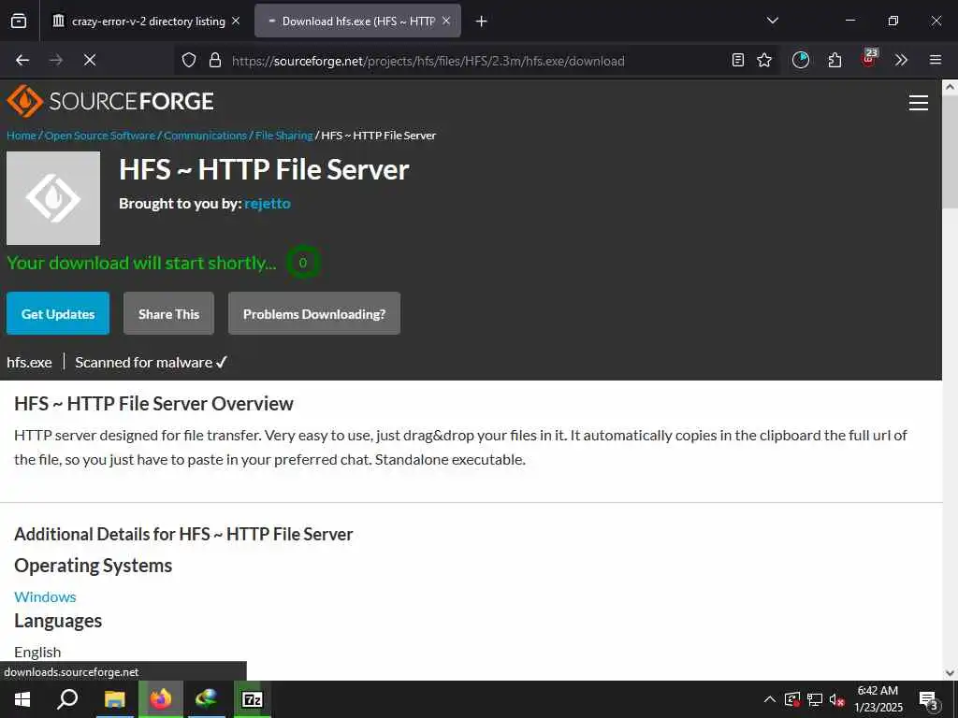Open the tracking protection shield icon
This screenshot has height=718, width=958.
(189, 61)
